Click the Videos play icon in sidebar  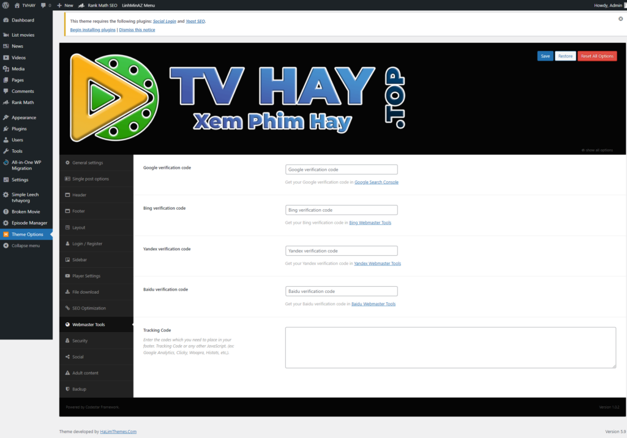[x=6, y=58]
